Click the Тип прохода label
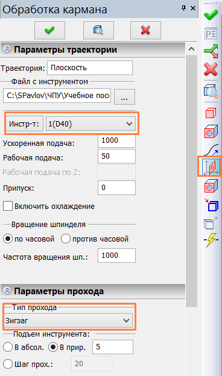222x376 pixels. (x=34, y=308)
